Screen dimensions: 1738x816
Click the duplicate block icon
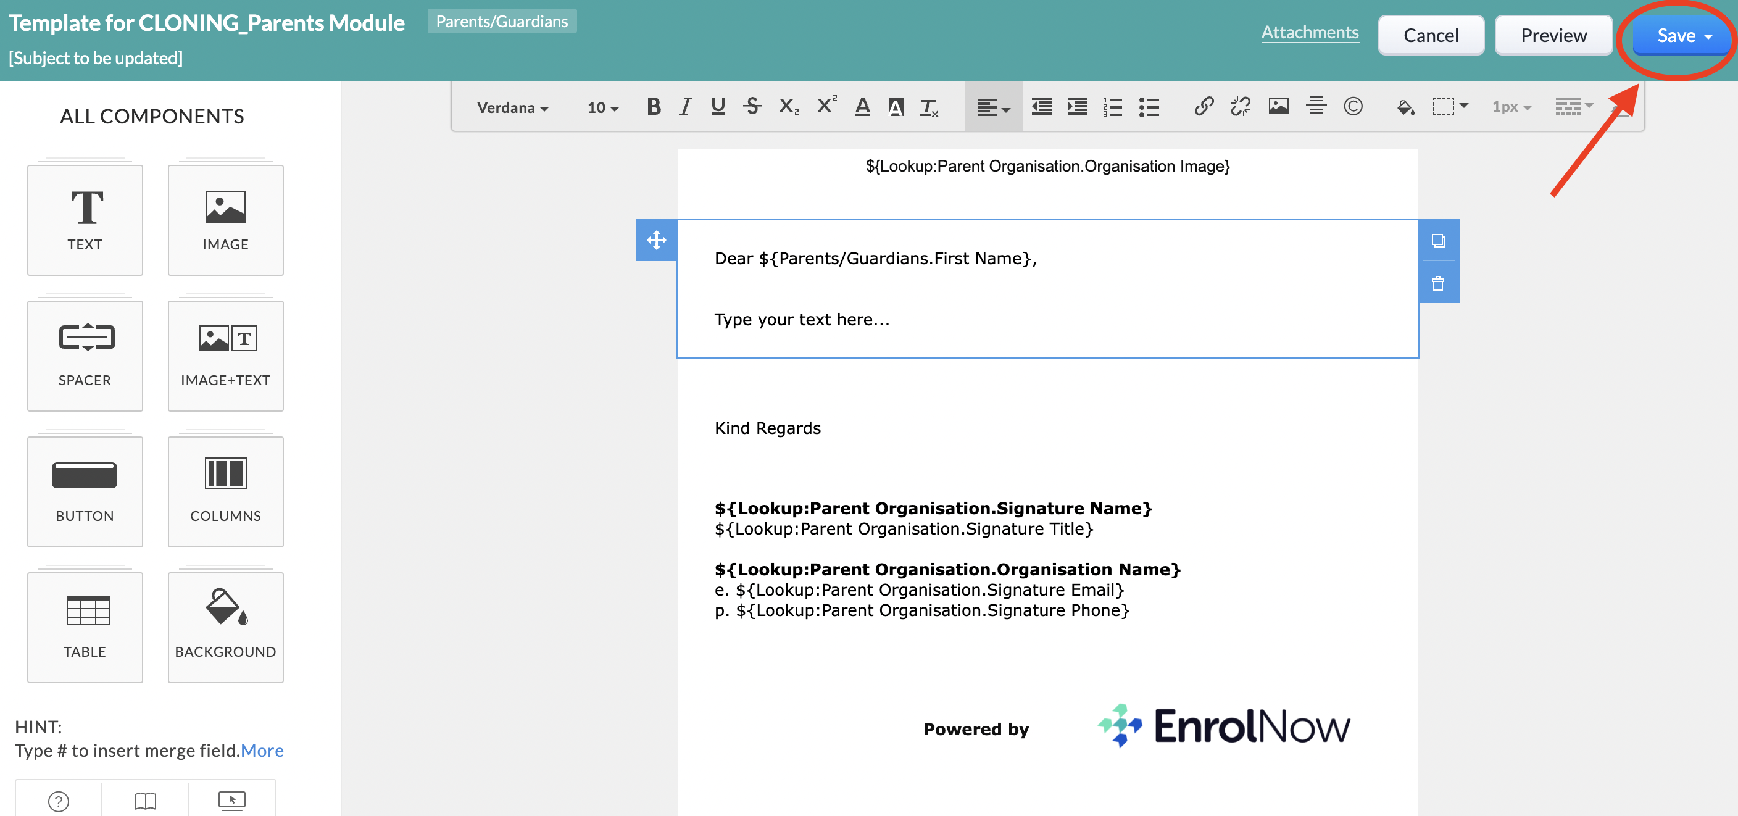(x=1439, y=241)
